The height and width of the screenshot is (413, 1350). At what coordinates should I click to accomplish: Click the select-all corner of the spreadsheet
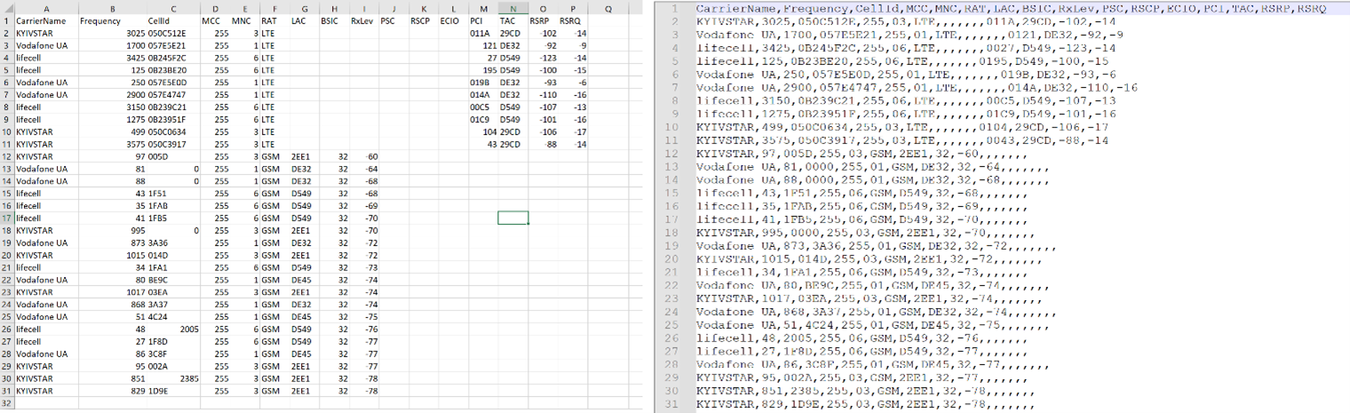7,7
